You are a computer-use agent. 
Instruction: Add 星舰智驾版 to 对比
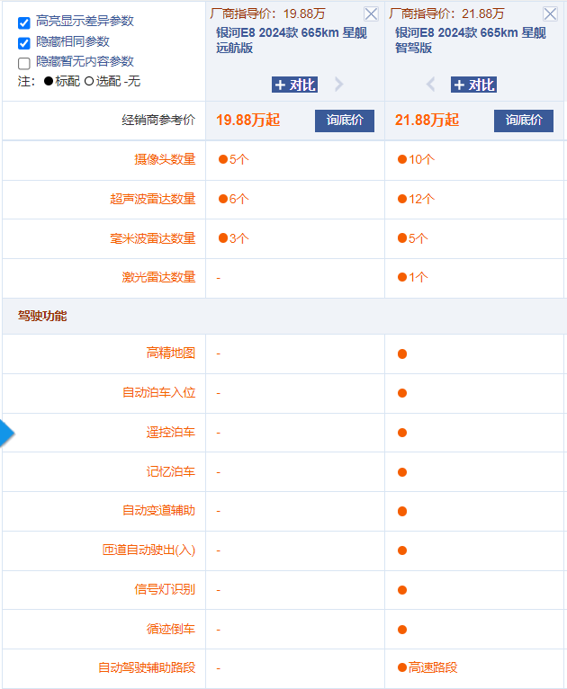click(473, 85)
